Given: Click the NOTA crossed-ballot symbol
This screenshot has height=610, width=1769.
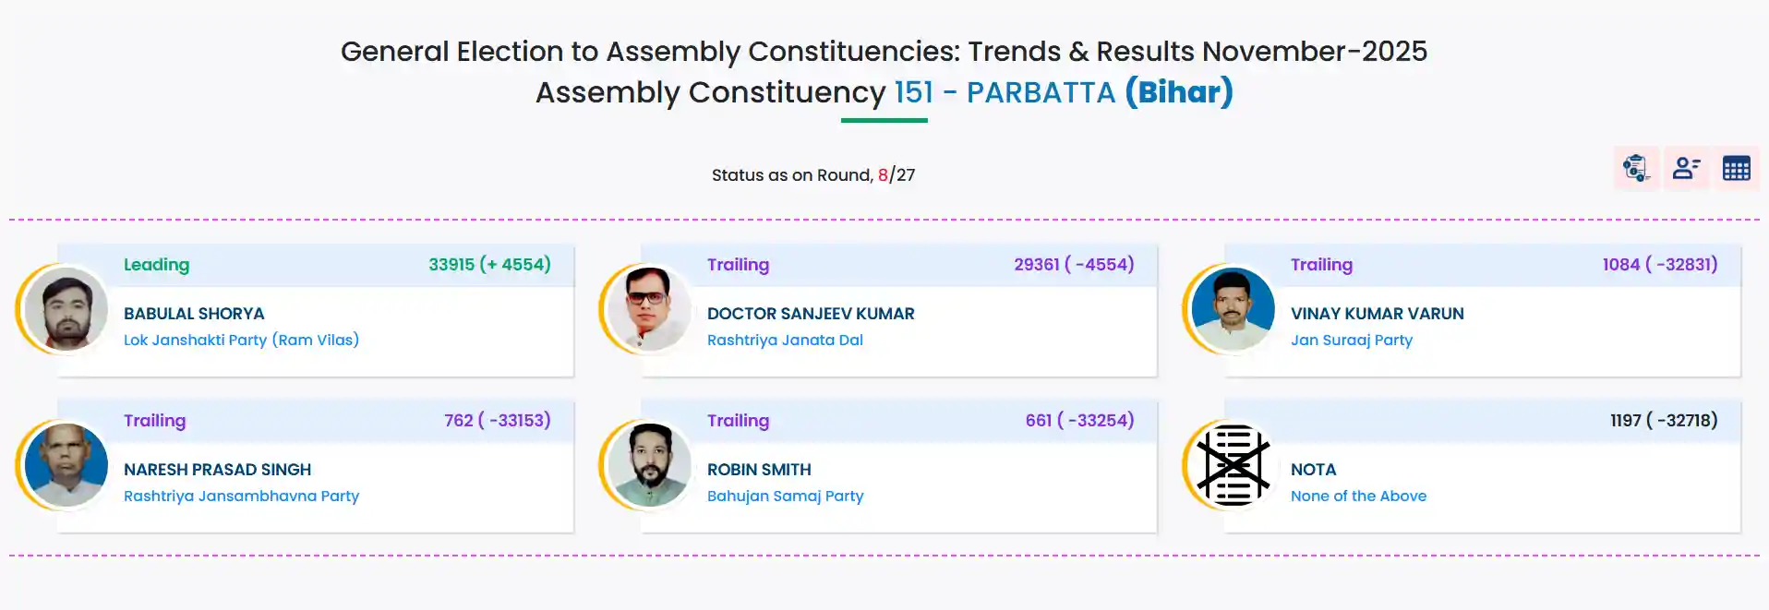Looking at the screenshot, I should [1233, 465].
